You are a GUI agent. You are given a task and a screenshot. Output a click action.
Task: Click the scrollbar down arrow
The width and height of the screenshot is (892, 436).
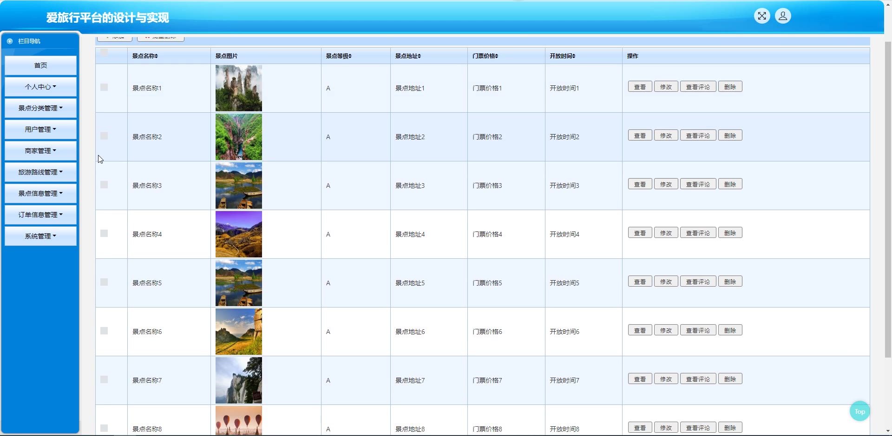point(888,431)
